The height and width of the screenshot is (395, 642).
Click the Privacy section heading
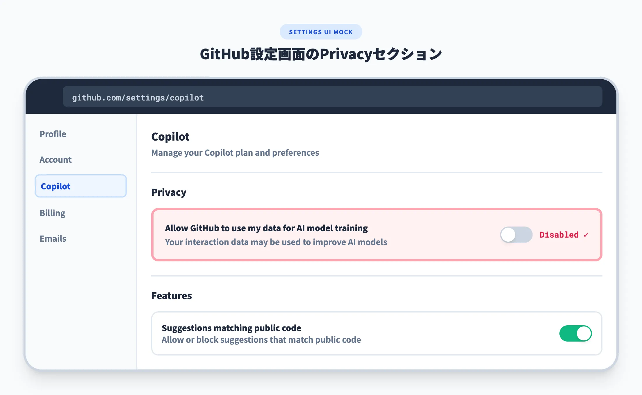tap(169, 192)
